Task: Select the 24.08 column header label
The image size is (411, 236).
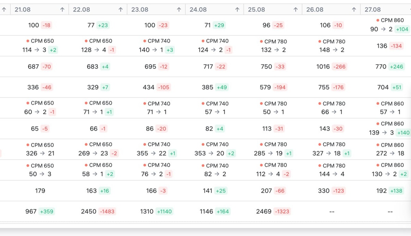Action: [x=198, y=10]
